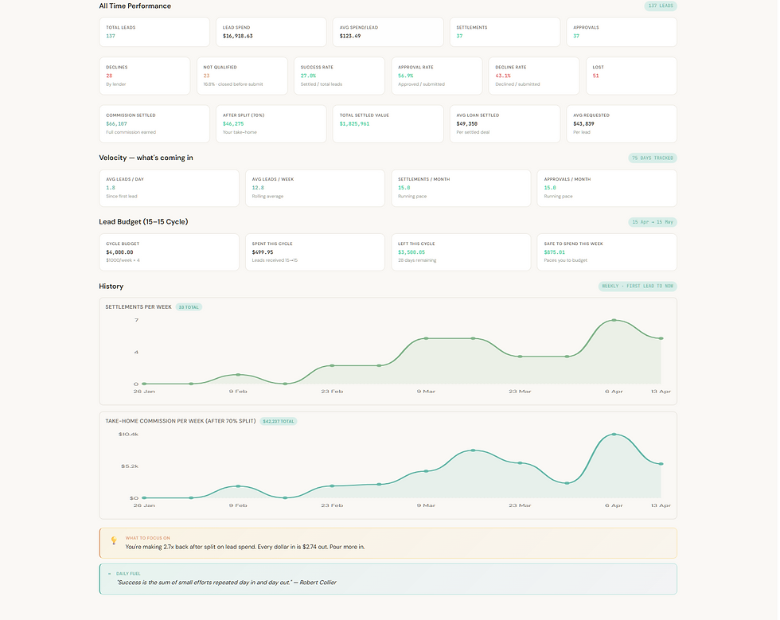Click the $42,237 Total commission badge

pyautogui.click(x=278, y=421)
